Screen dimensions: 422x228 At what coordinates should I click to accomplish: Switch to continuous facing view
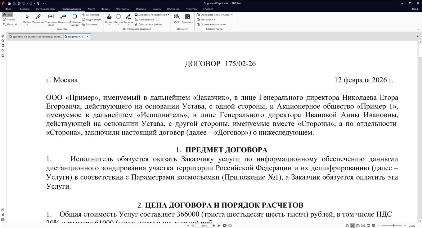pos(363,226)
